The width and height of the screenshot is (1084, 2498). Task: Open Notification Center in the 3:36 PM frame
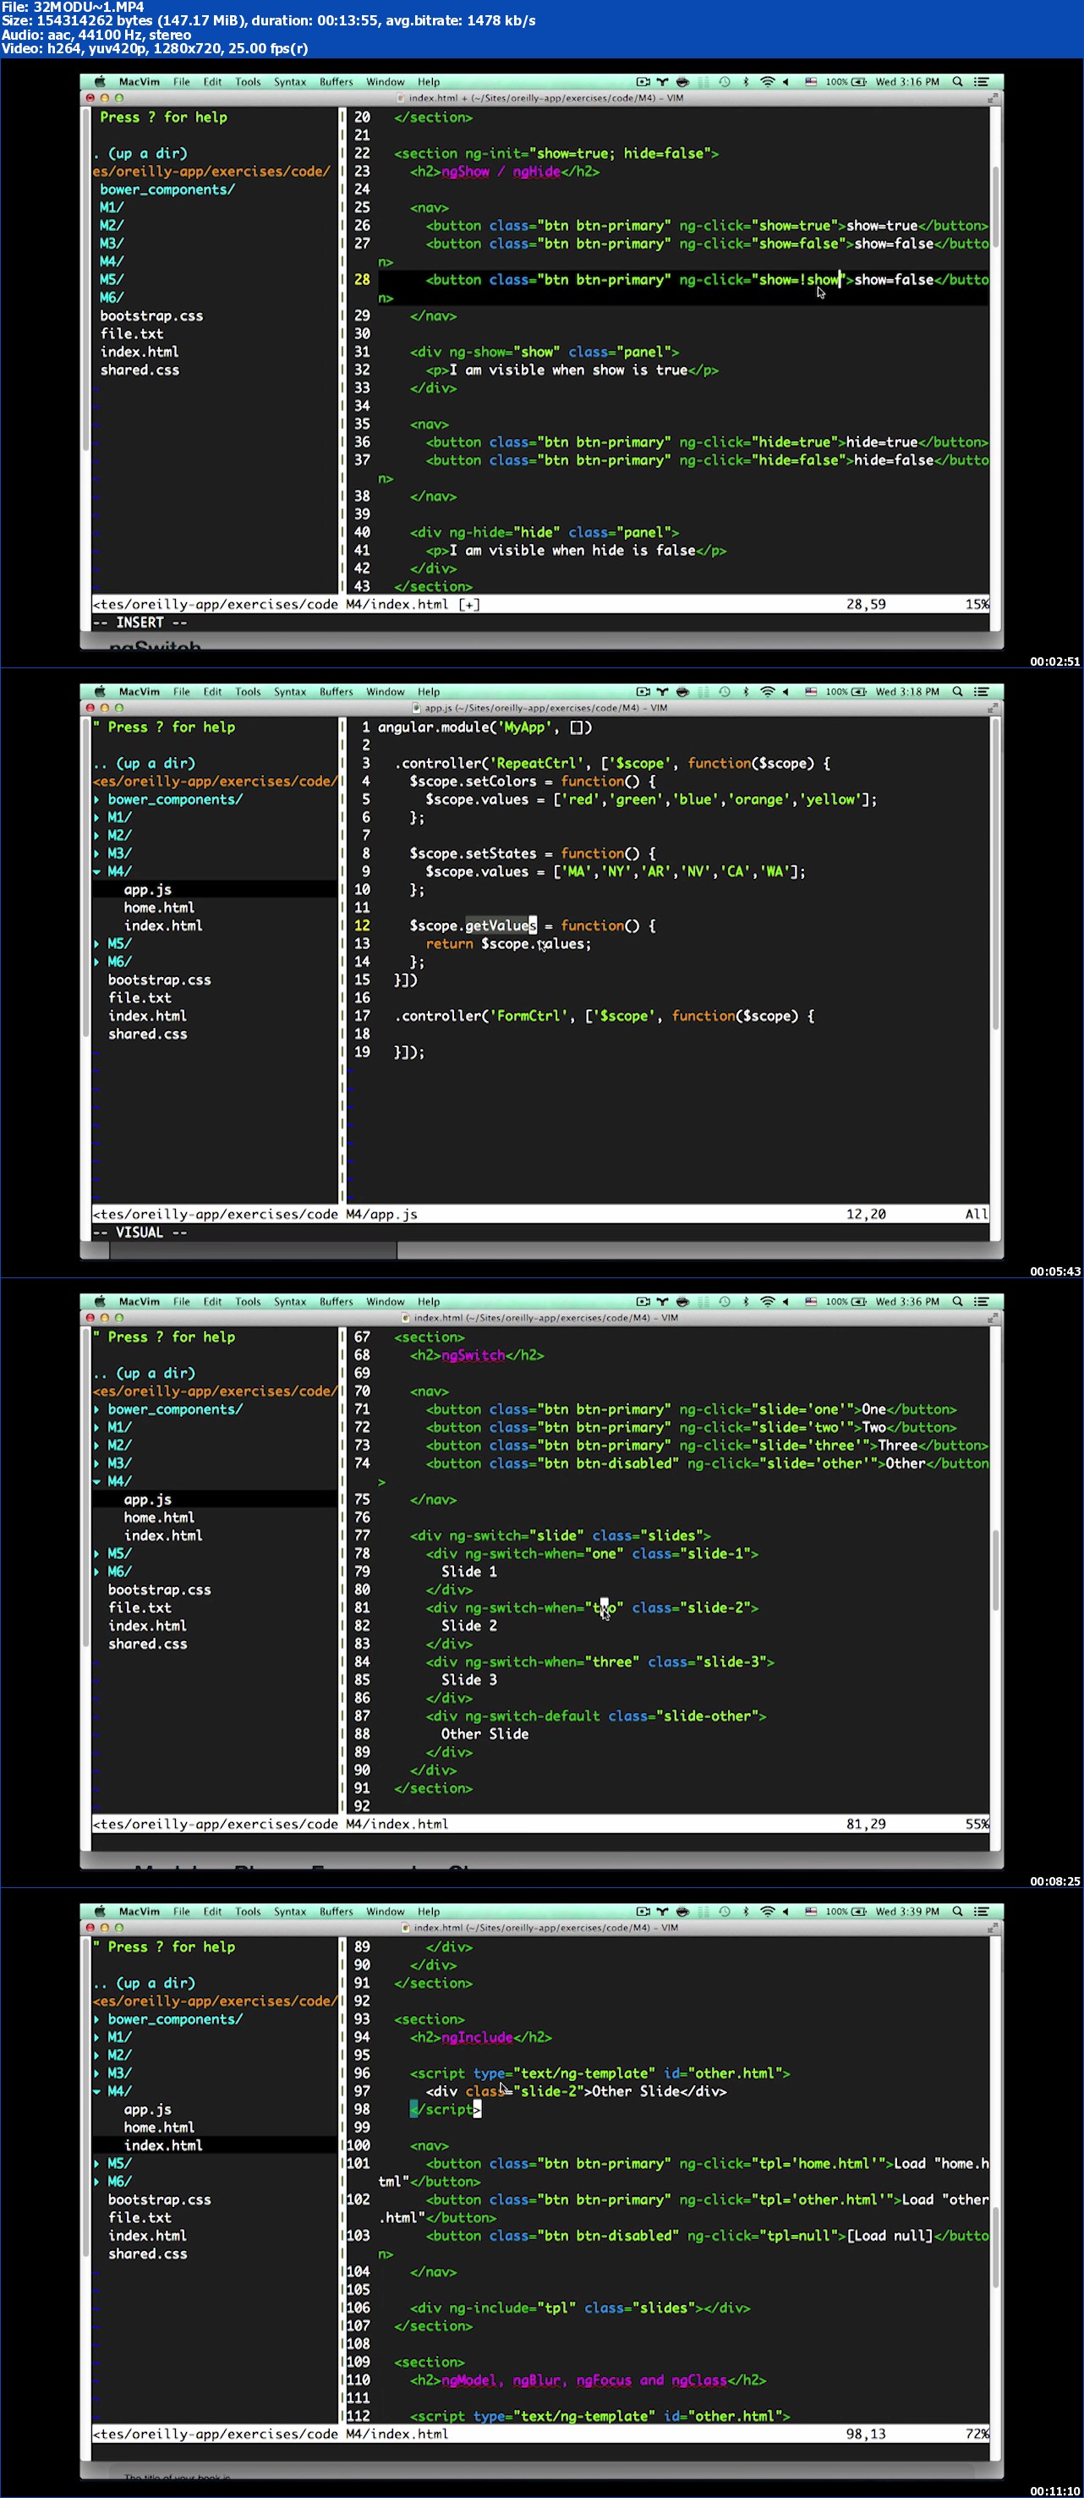(x=981, y=1303)
